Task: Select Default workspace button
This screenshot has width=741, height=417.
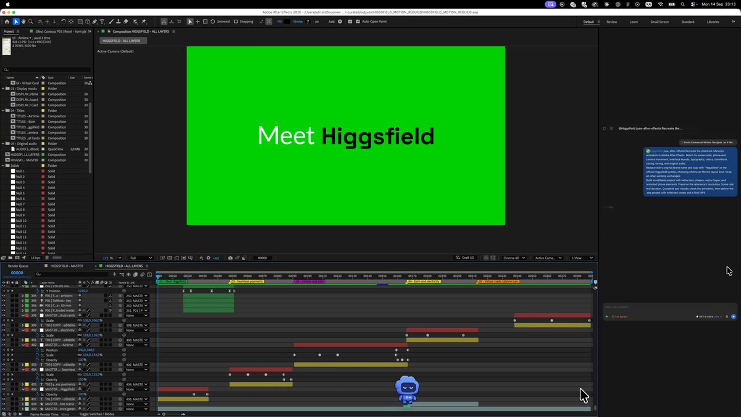Action: click(x=588, y=22)
